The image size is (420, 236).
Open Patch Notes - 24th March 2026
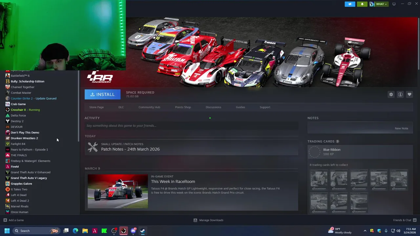tap(130, 149)
